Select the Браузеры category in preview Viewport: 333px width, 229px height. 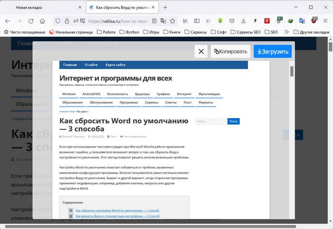(142, 94)
